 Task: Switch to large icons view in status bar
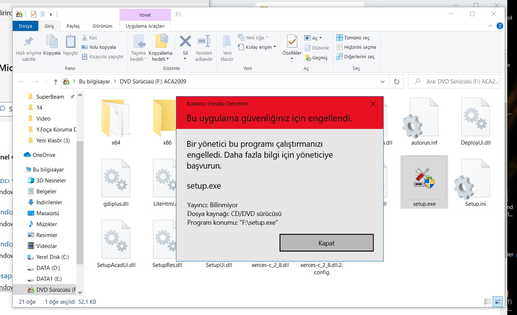pos(498,302)
